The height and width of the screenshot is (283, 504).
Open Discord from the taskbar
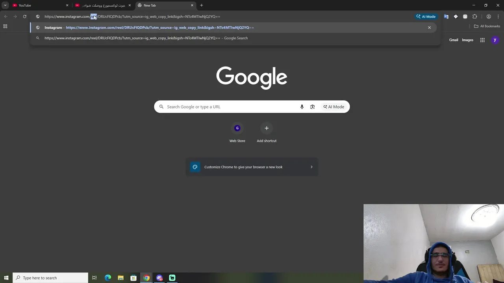coord(159,278)
